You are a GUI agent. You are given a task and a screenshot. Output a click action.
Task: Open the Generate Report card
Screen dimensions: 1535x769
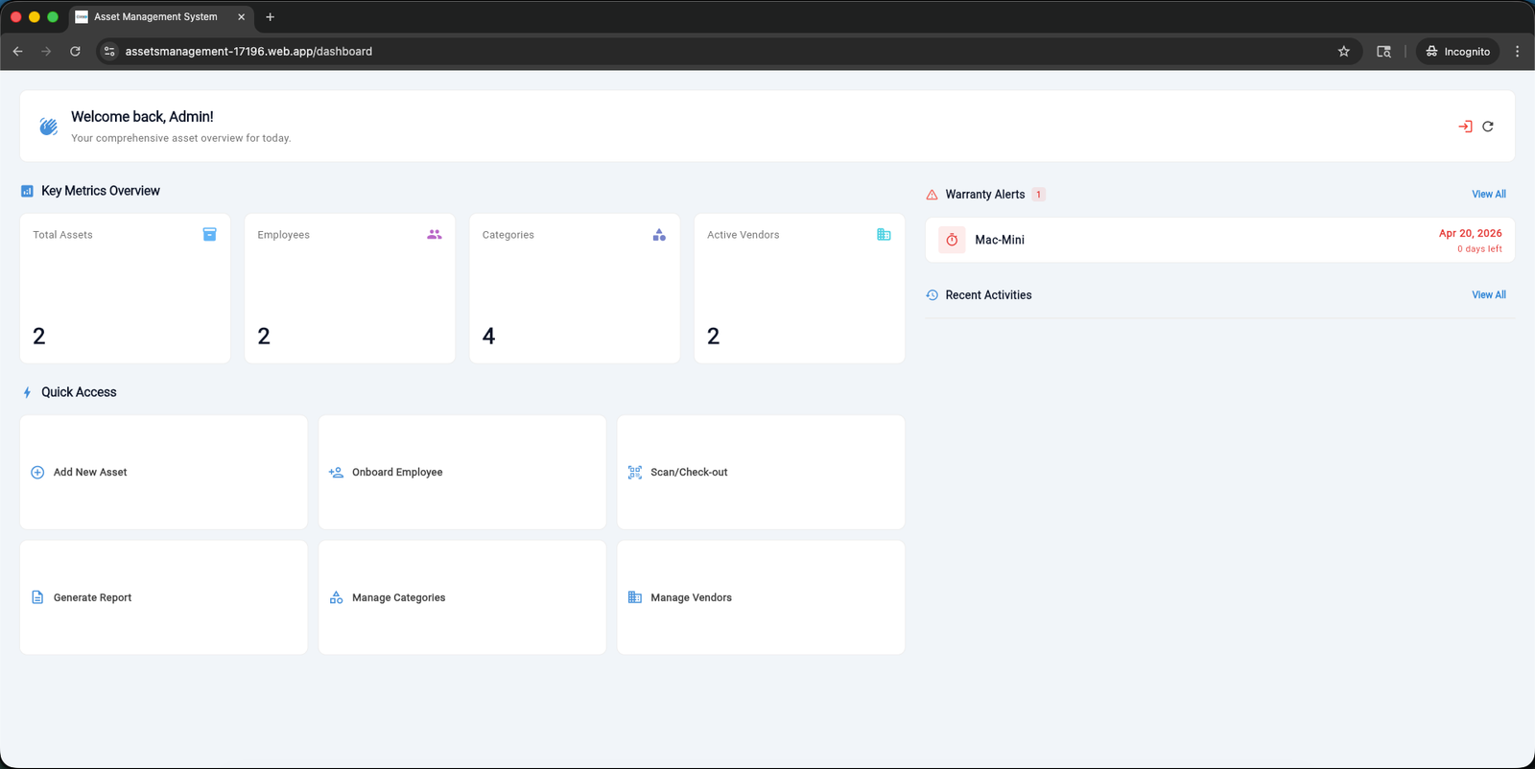click(x=164, y=597)
